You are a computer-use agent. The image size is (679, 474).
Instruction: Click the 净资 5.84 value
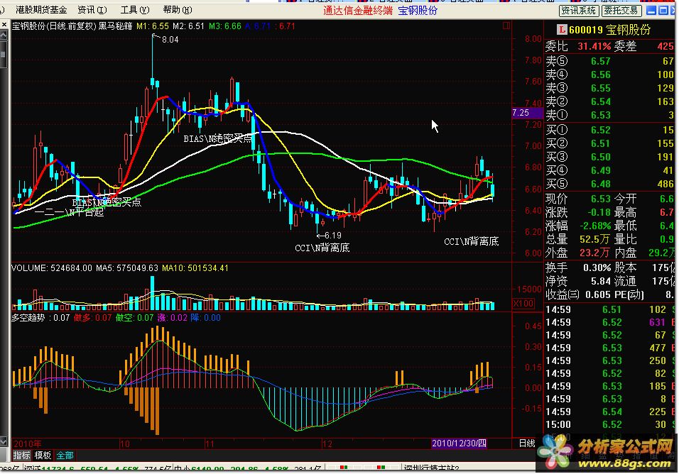(x=601, y=281)
